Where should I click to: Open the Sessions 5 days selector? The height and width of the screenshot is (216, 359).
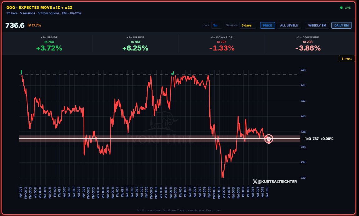point(248,25)
